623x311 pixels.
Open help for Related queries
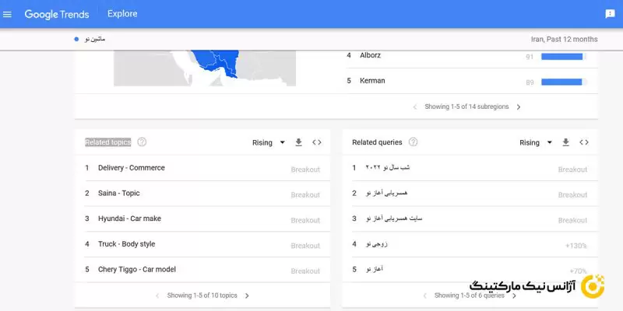(x=413, y=142)
